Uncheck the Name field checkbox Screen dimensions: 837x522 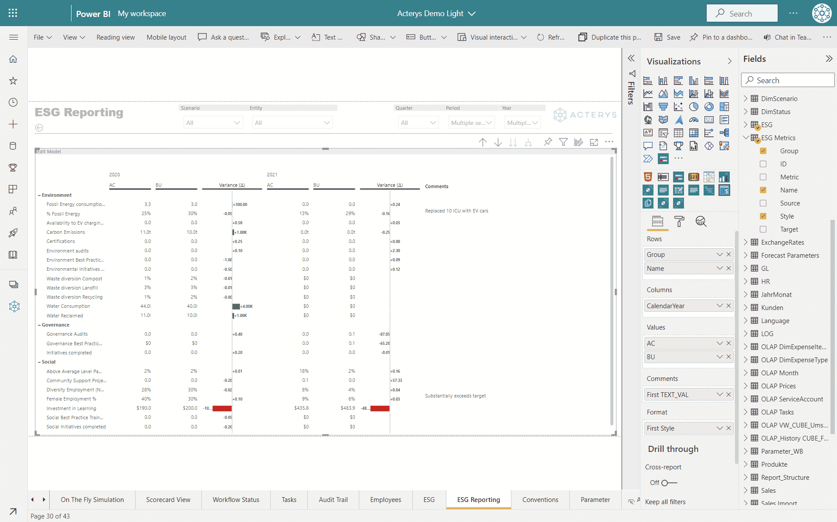(763, 190)
